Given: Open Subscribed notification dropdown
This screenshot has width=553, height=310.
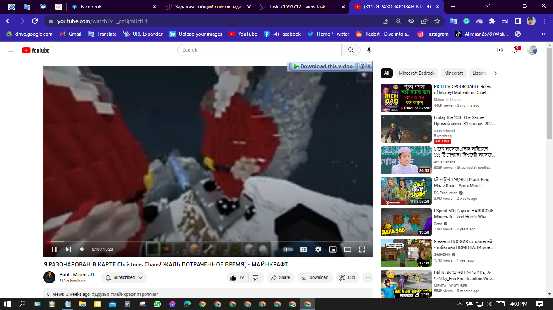Looking at the screenshot, I should (x=124, y=277).
